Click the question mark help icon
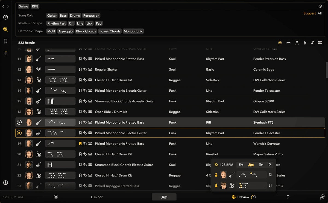328x203 pixels. (288, 197)
